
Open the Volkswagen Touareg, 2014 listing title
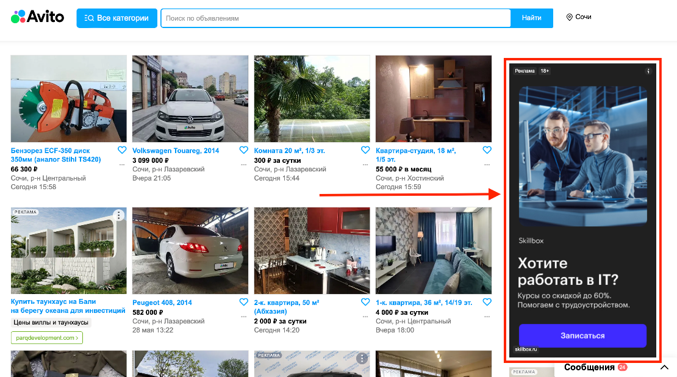pos(176,151)
